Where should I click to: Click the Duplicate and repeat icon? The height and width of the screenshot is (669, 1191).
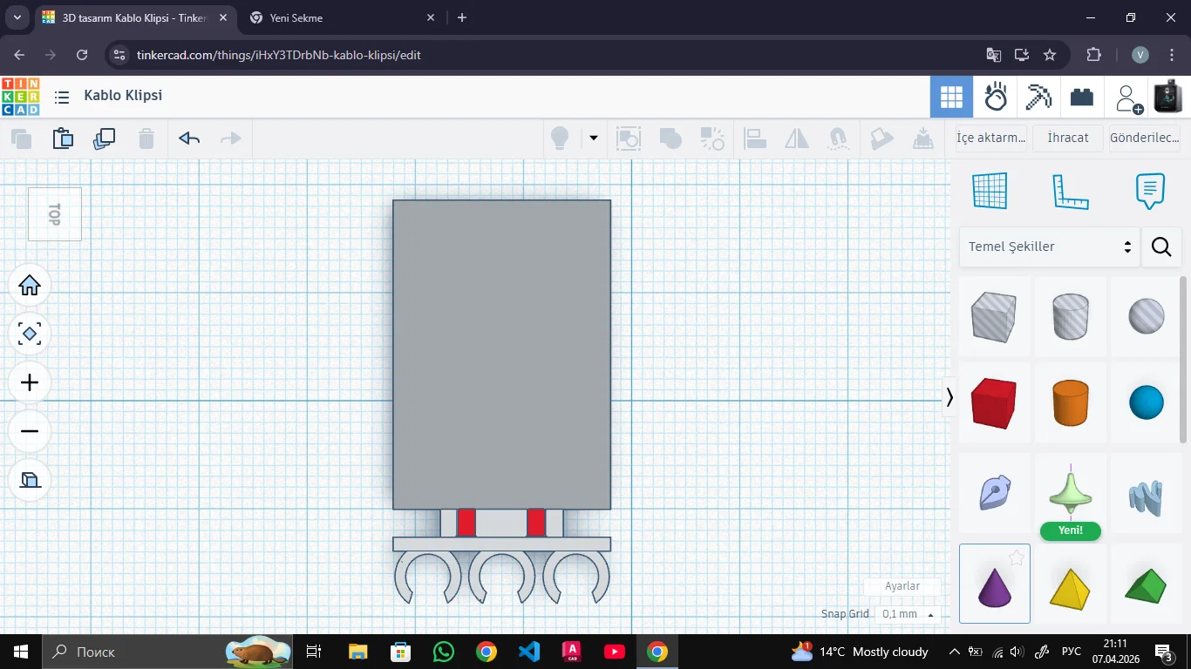click(x=105, y=139)
